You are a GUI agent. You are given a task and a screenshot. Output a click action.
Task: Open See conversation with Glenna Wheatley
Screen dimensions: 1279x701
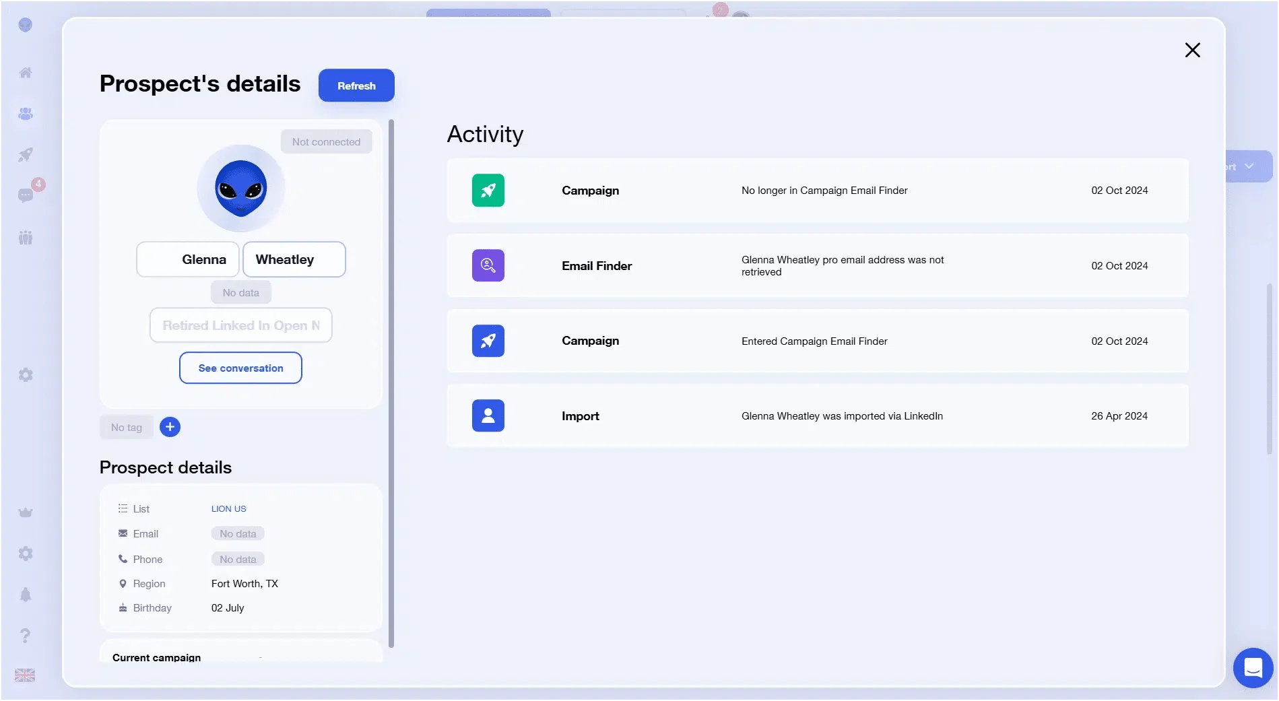click(240, 368)
